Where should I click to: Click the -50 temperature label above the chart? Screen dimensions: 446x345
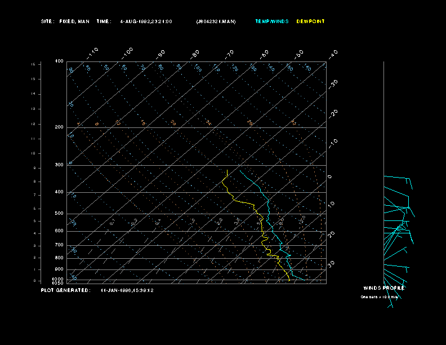point(299,54)
